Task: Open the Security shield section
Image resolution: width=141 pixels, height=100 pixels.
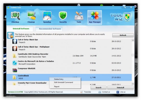Action: pyautogui.click(x=63, y=17)
